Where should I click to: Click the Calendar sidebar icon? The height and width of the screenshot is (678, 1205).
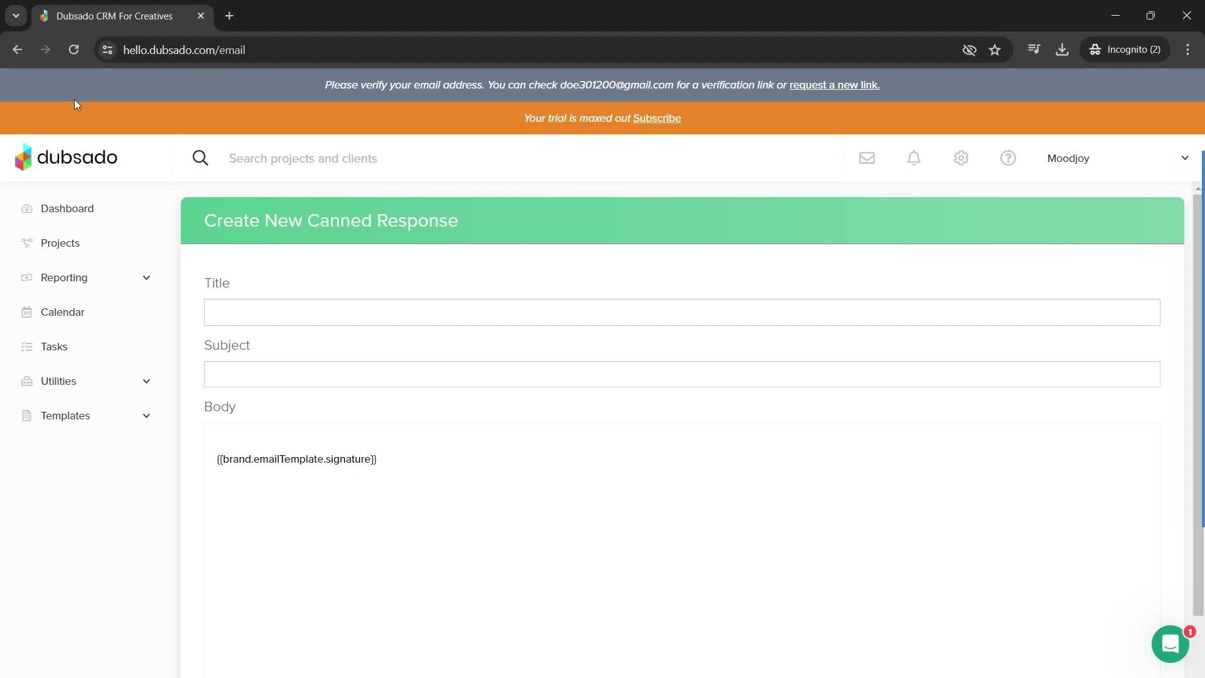pos(26,312)
